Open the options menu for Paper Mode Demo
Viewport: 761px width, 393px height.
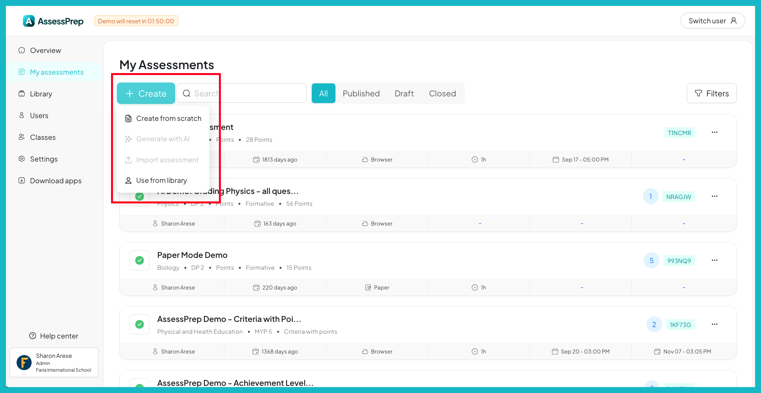coord(714,260)
